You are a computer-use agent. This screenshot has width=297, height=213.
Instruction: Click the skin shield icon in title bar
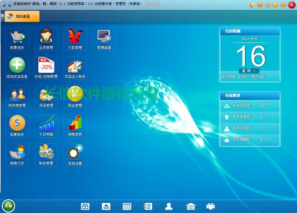252,5
